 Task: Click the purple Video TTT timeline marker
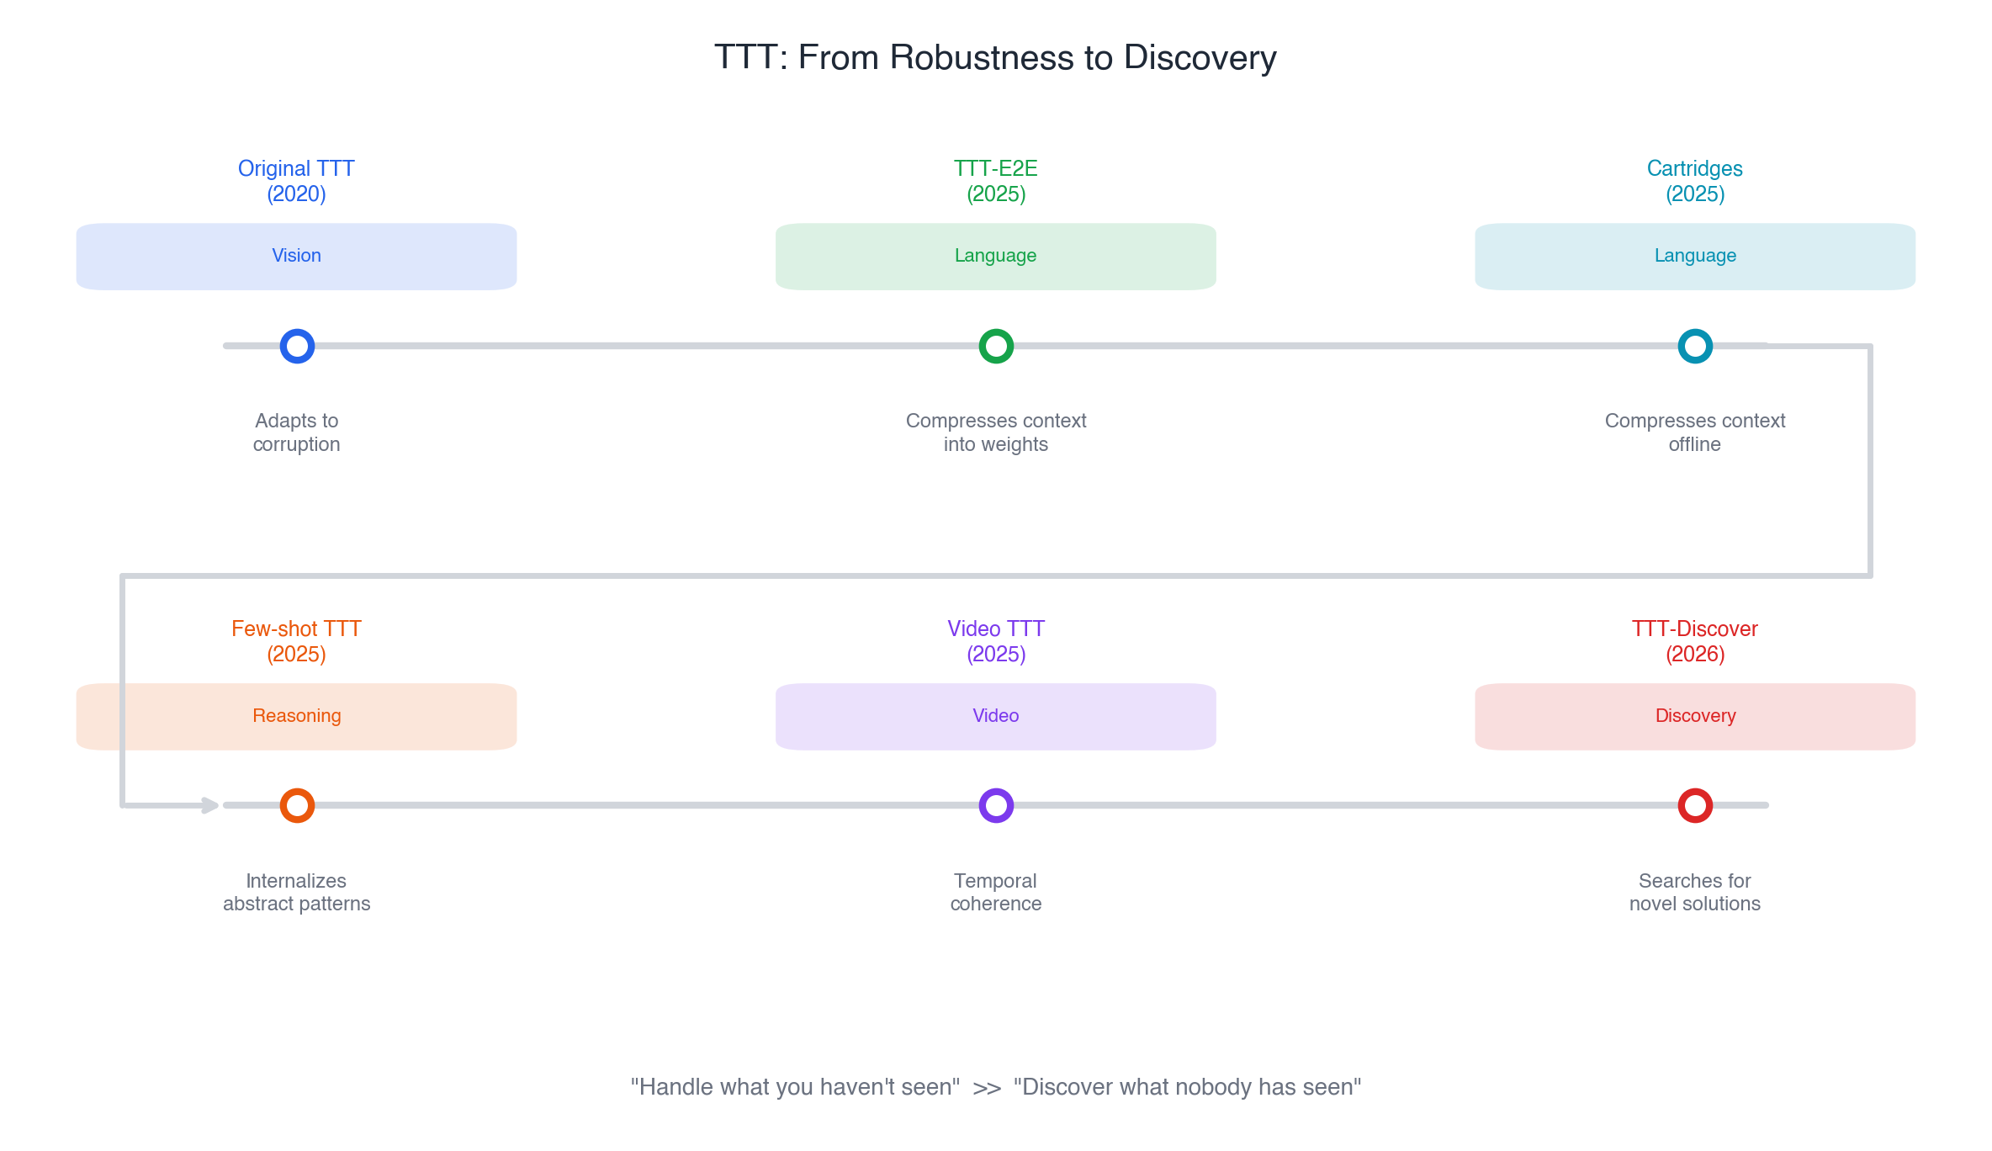pos(996,805)
